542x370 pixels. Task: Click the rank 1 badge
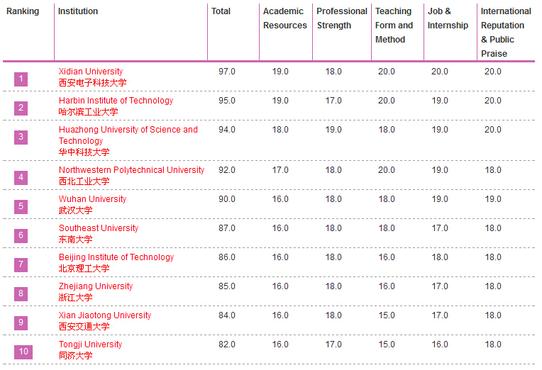coord(21,79)
